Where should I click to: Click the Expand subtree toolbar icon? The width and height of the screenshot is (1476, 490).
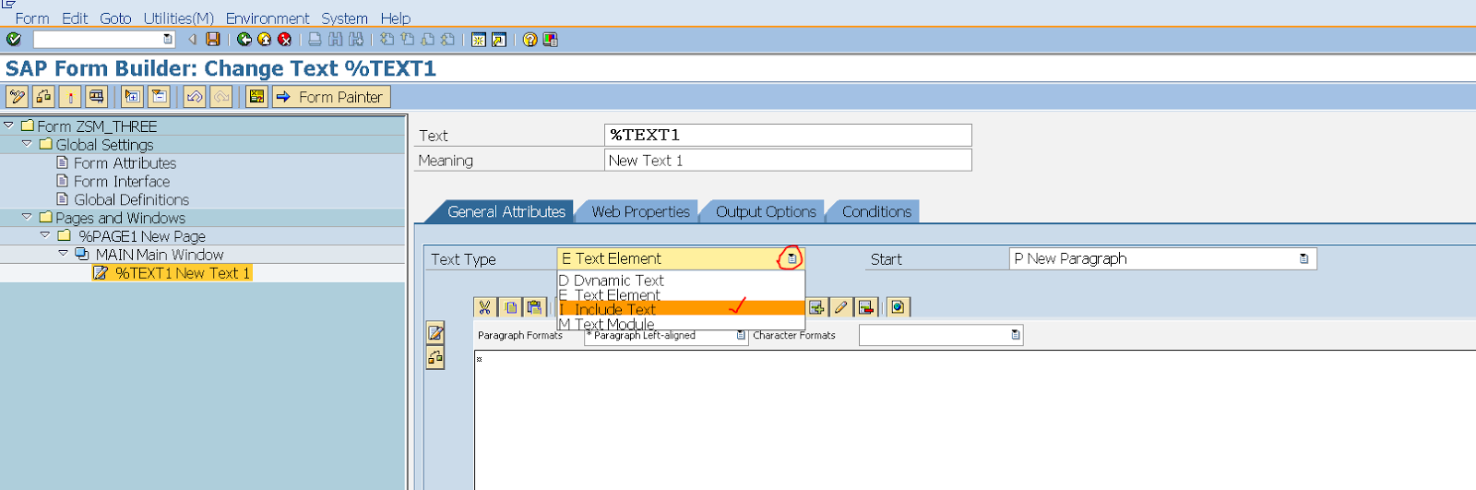(133, 96)
